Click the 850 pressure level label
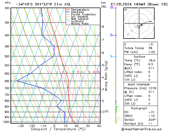This screenshot has height=131, width=170. point(8,106)
